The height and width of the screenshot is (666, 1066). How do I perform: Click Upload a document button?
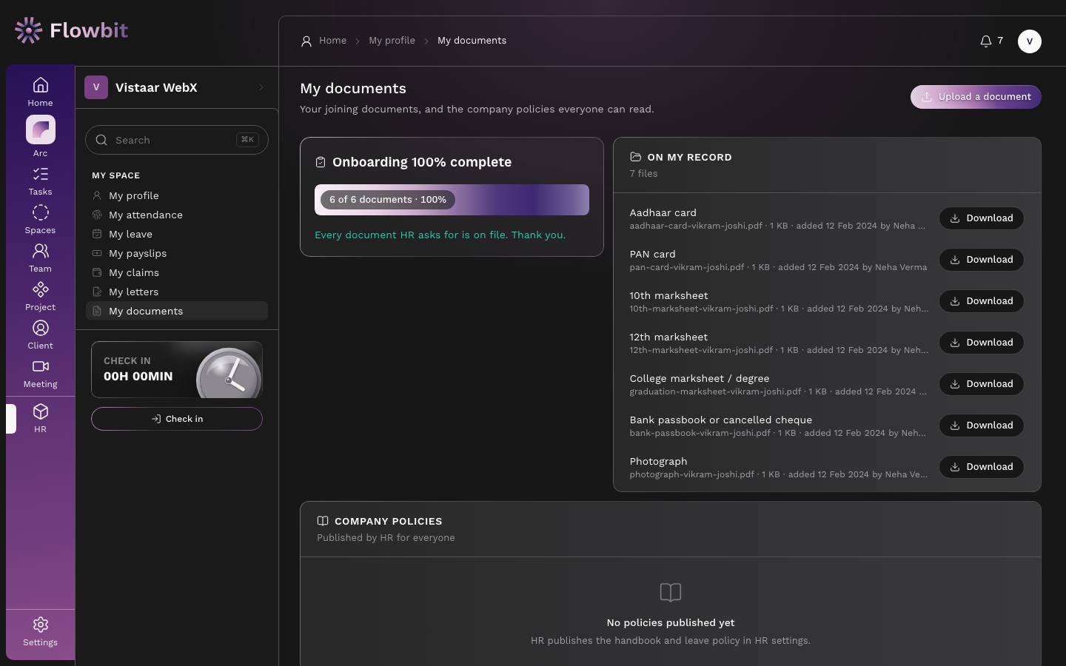tap(976, 97)
